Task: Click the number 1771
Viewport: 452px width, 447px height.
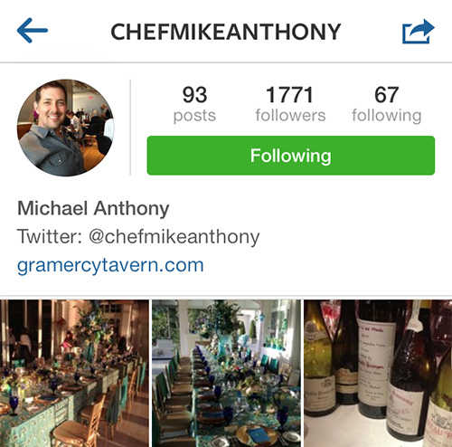Action: coord(290,95)
